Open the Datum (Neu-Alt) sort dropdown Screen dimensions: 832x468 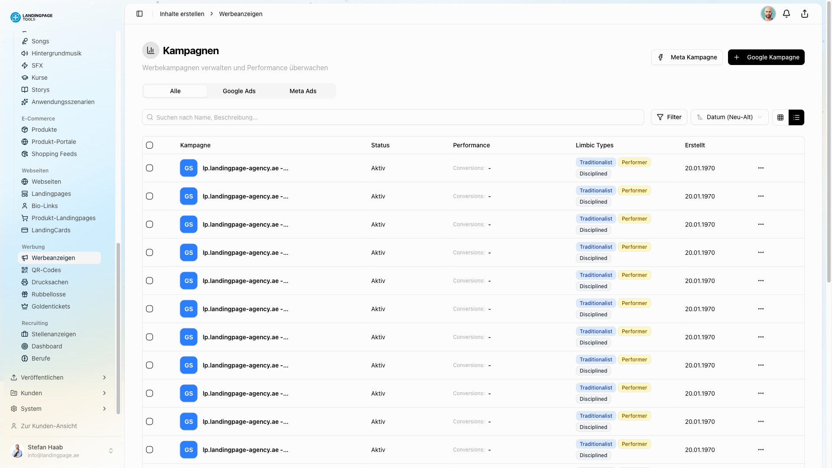729,117
